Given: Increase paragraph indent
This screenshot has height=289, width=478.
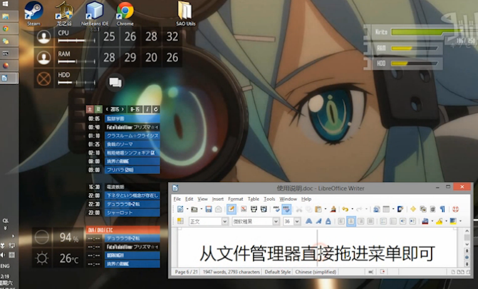Looking at the screenshot, I should tap(413, 221).
